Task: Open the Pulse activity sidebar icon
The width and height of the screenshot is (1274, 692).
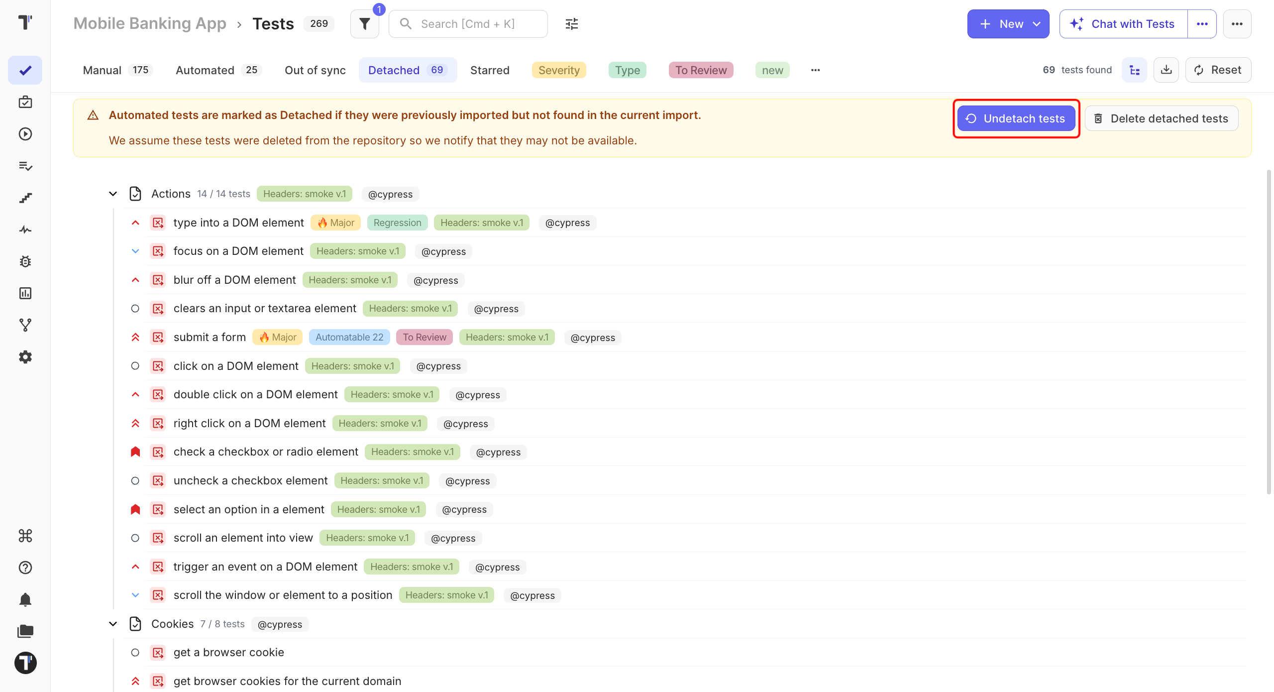Action: click(25, 230)
